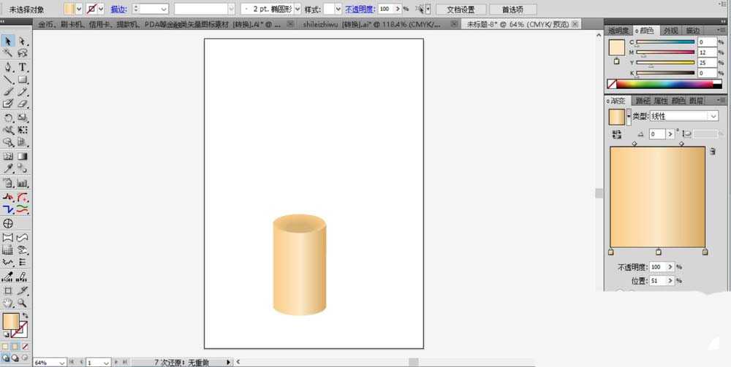
Task: Choose the Magic Wand tool
Action: (8, 53)
